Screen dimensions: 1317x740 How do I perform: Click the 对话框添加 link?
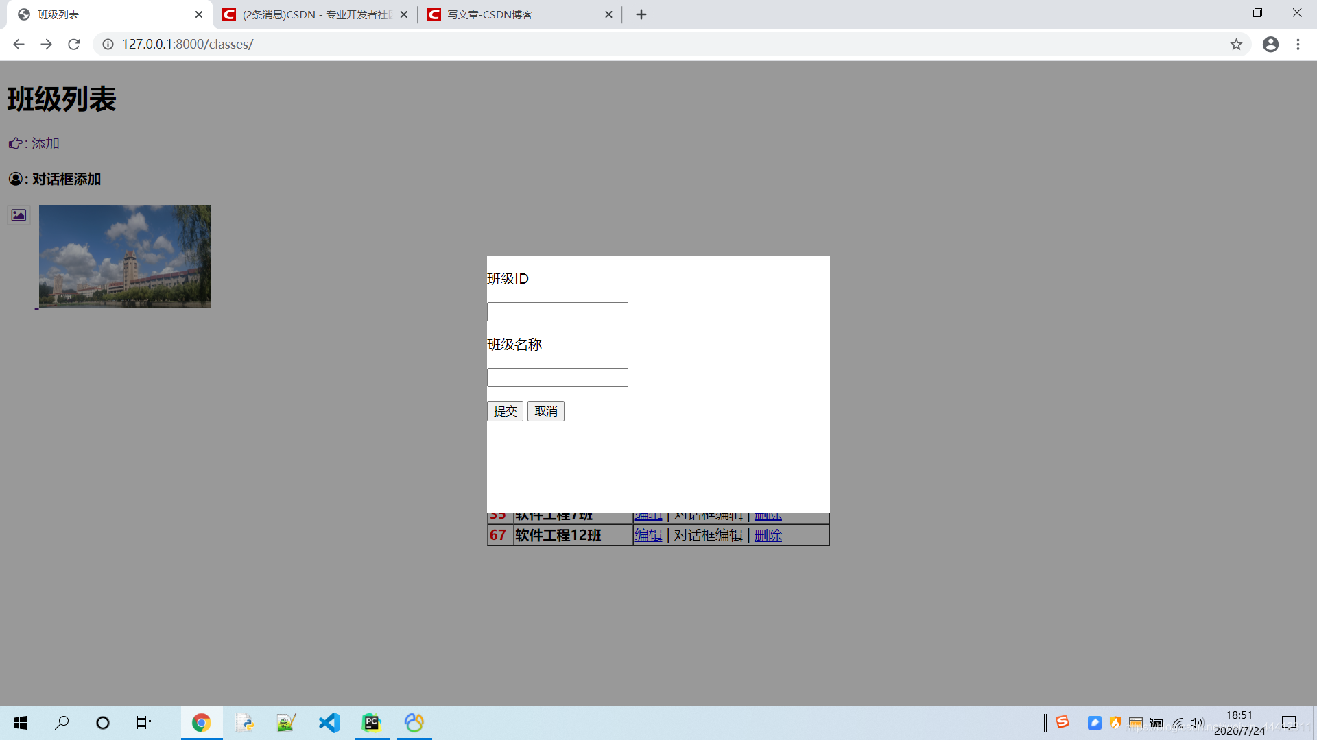click(x=67, y=180)
